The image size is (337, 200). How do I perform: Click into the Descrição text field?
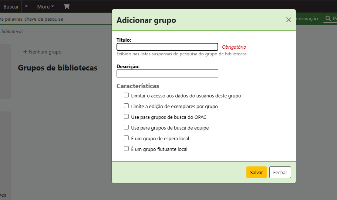[x=167, y=73]
